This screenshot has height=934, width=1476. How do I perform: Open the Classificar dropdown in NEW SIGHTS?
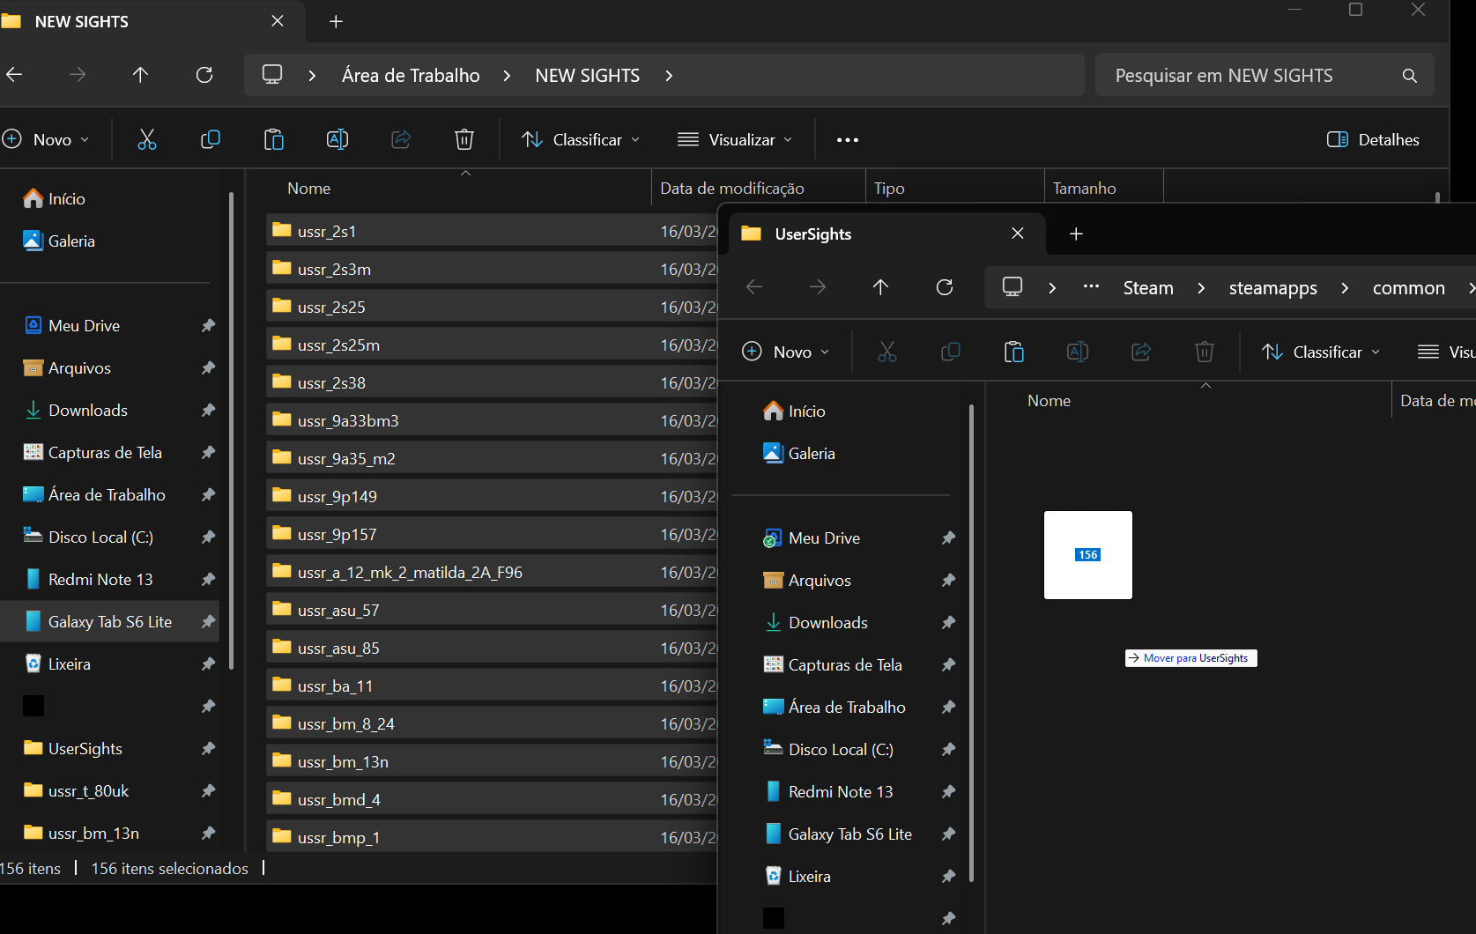(x=581, y=139)
